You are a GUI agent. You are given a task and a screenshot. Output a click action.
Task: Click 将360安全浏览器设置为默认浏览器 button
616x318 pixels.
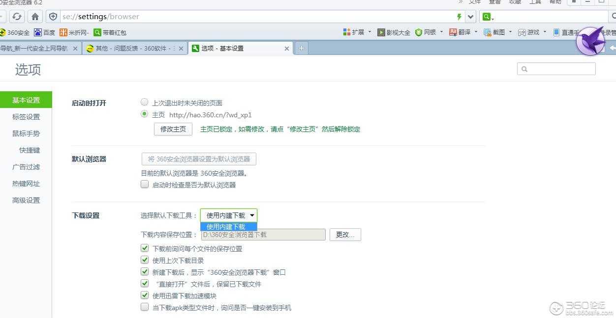click(199, 159)
